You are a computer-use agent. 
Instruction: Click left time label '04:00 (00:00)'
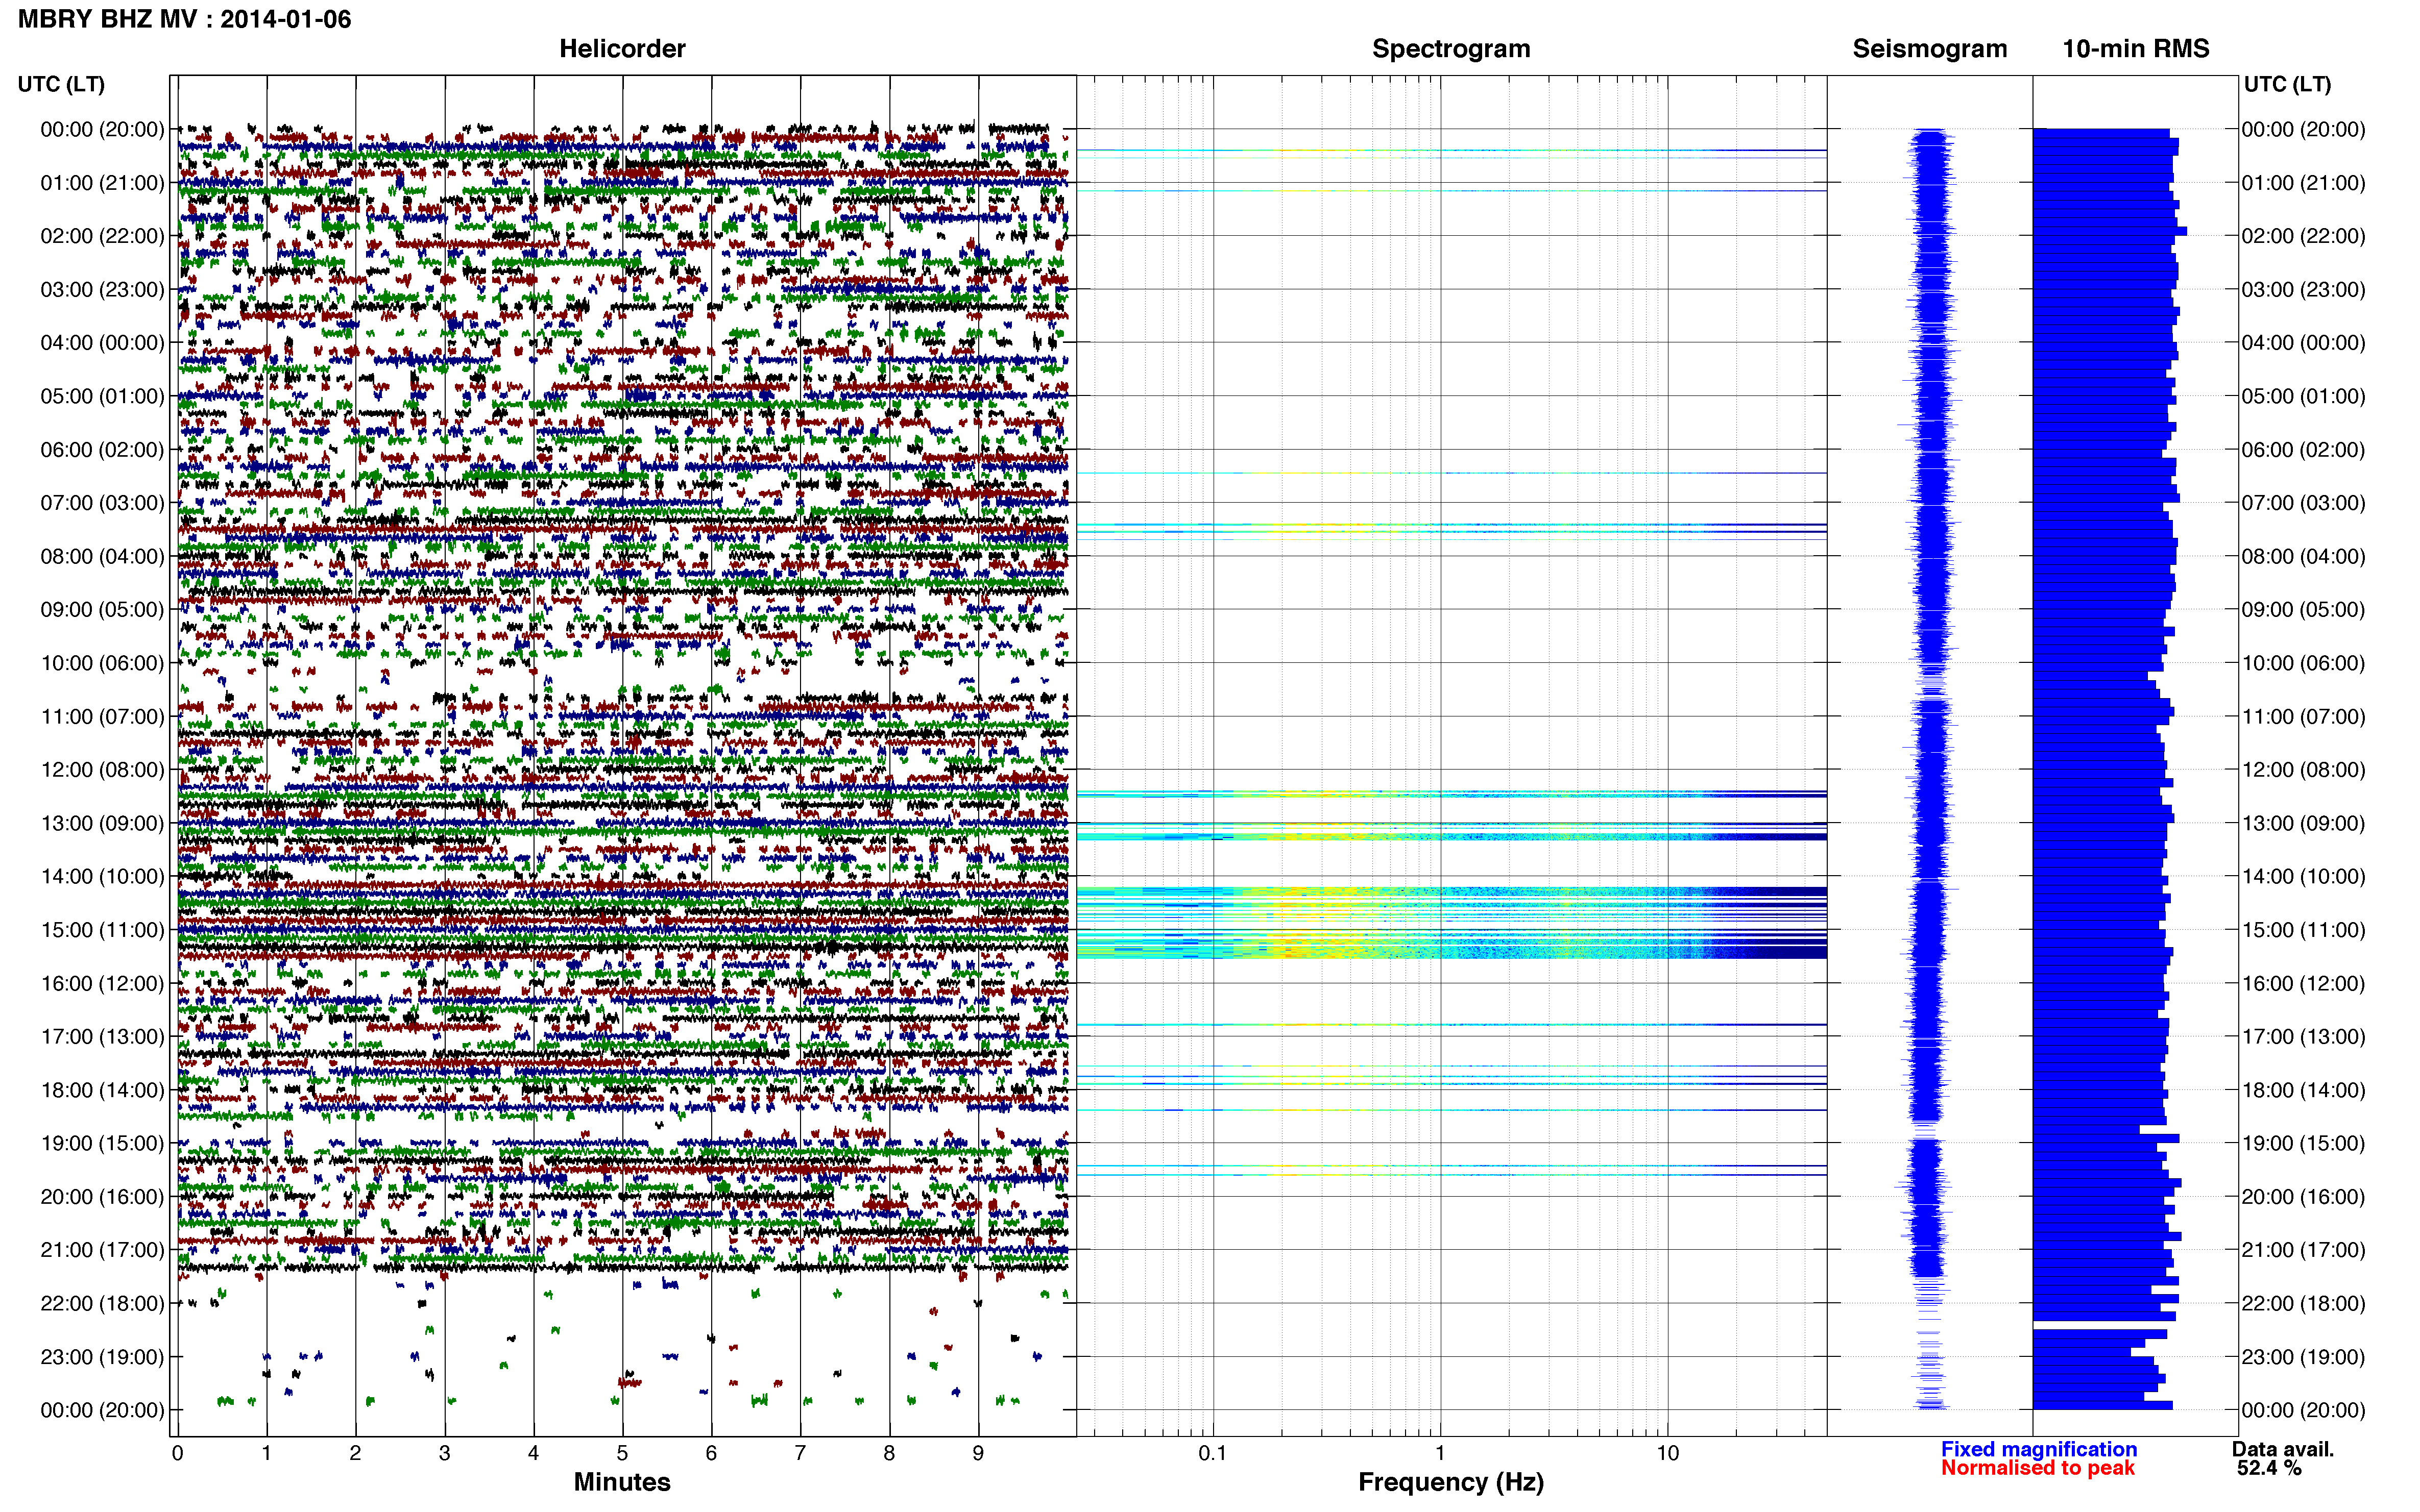click(x=102, y=343)
